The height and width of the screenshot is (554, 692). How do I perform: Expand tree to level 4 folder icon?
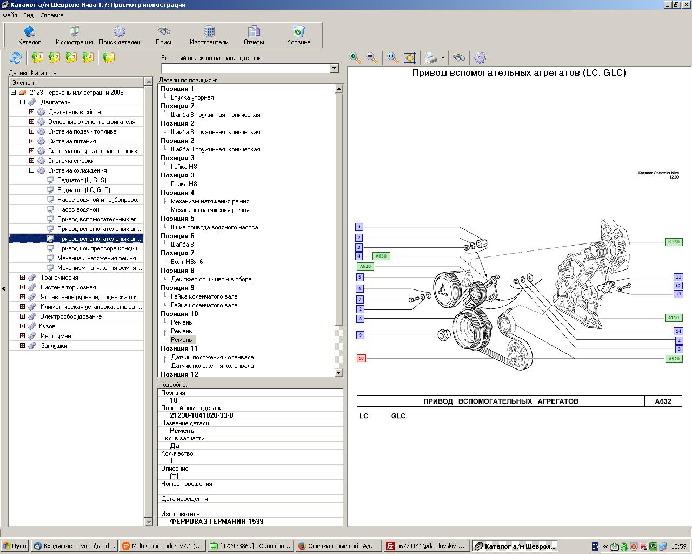(88, 57)
